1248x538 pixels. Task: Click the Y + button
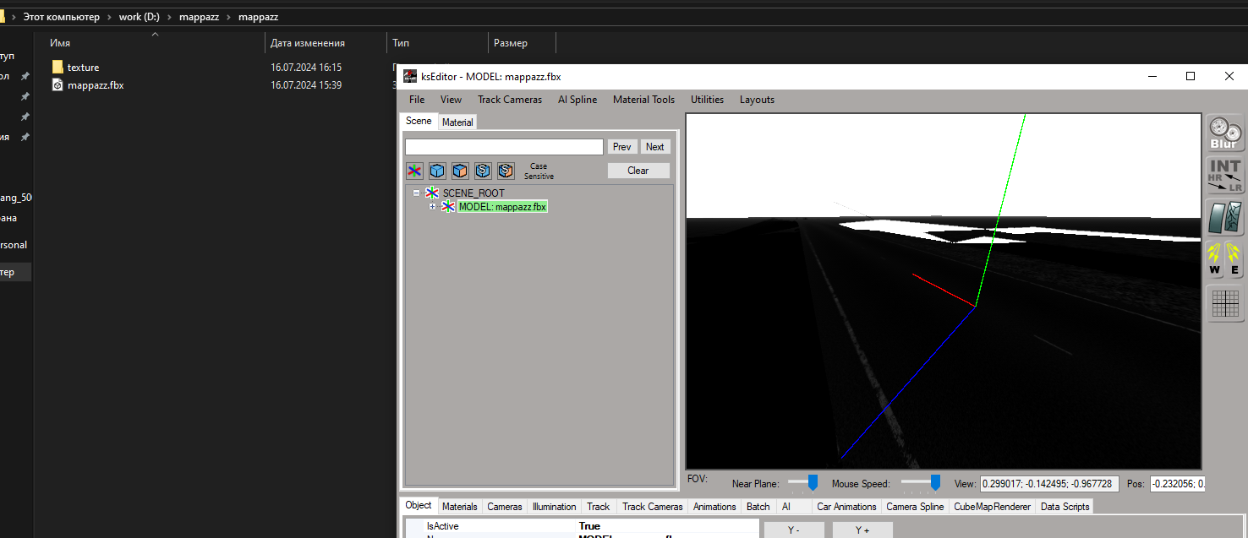coord(862,530)
